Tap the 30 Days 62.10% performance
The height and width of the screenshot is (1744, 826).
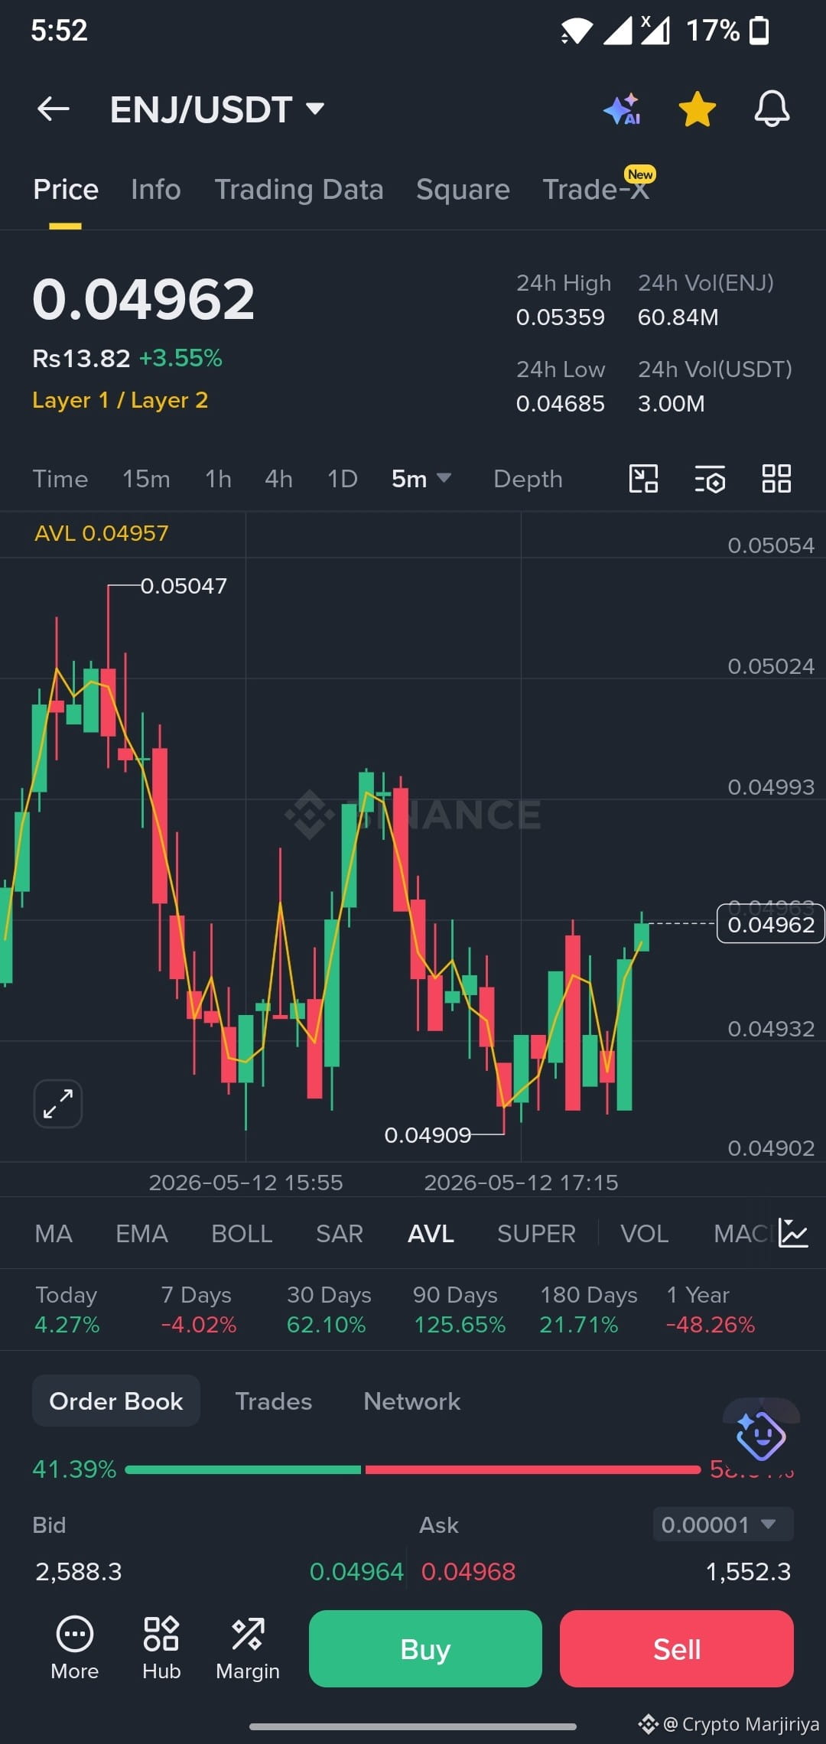(329, 1310)
